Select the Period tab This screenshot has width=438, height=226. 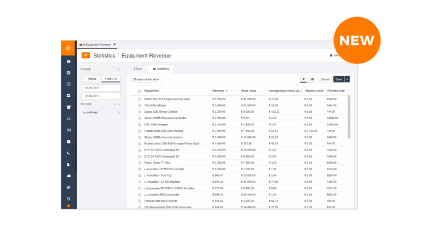[x=92, y=79]
